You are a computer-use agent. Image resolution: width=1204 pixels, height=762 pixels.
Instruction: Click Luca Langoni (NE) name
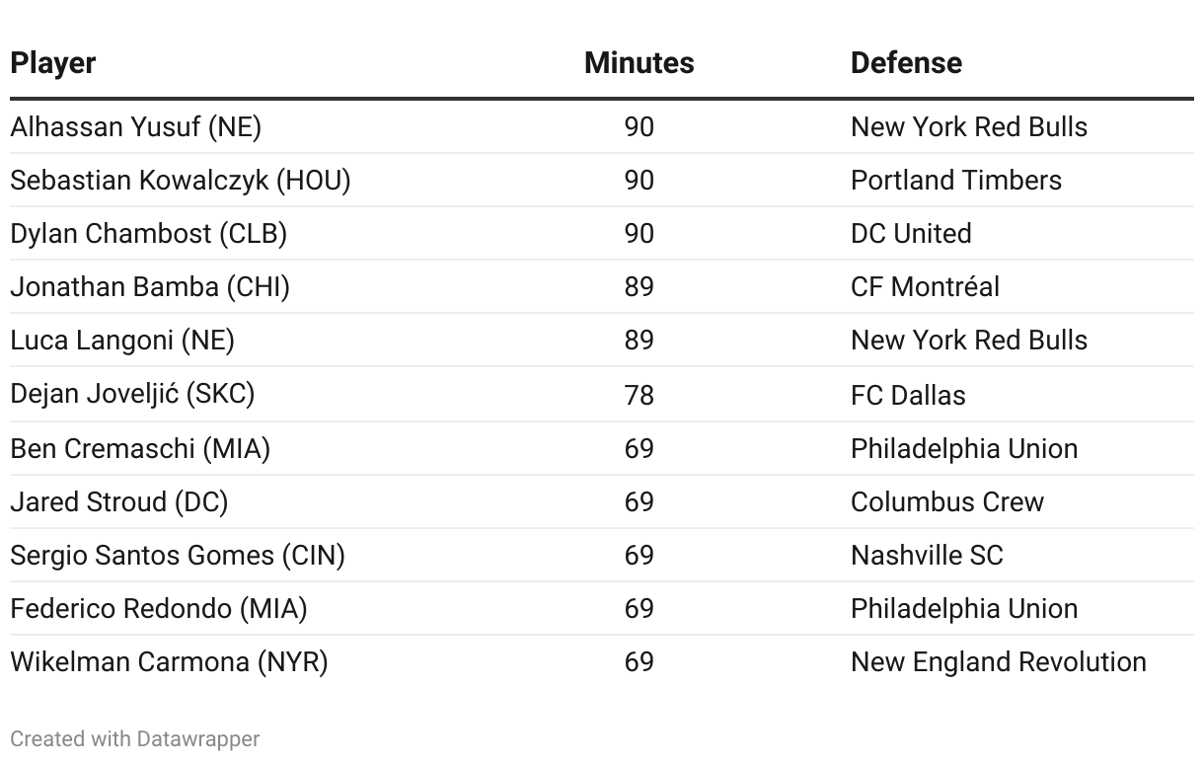(x=122, y=341)
